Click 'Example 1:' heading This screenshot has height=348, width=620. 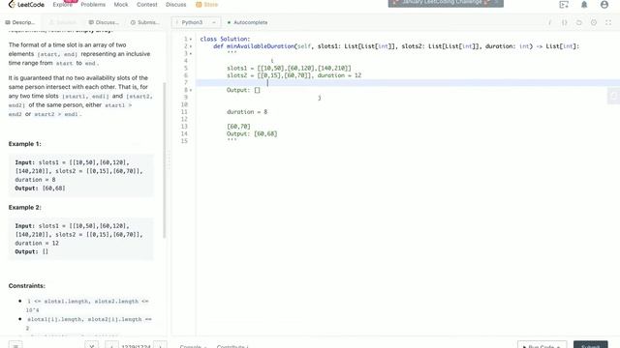(x=24, y=144)
